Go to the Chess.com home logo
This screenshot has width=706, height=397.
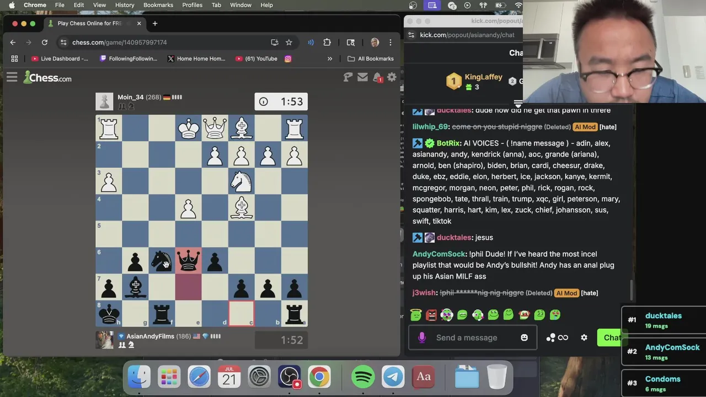pyautogui.click(x=47, y=78)
